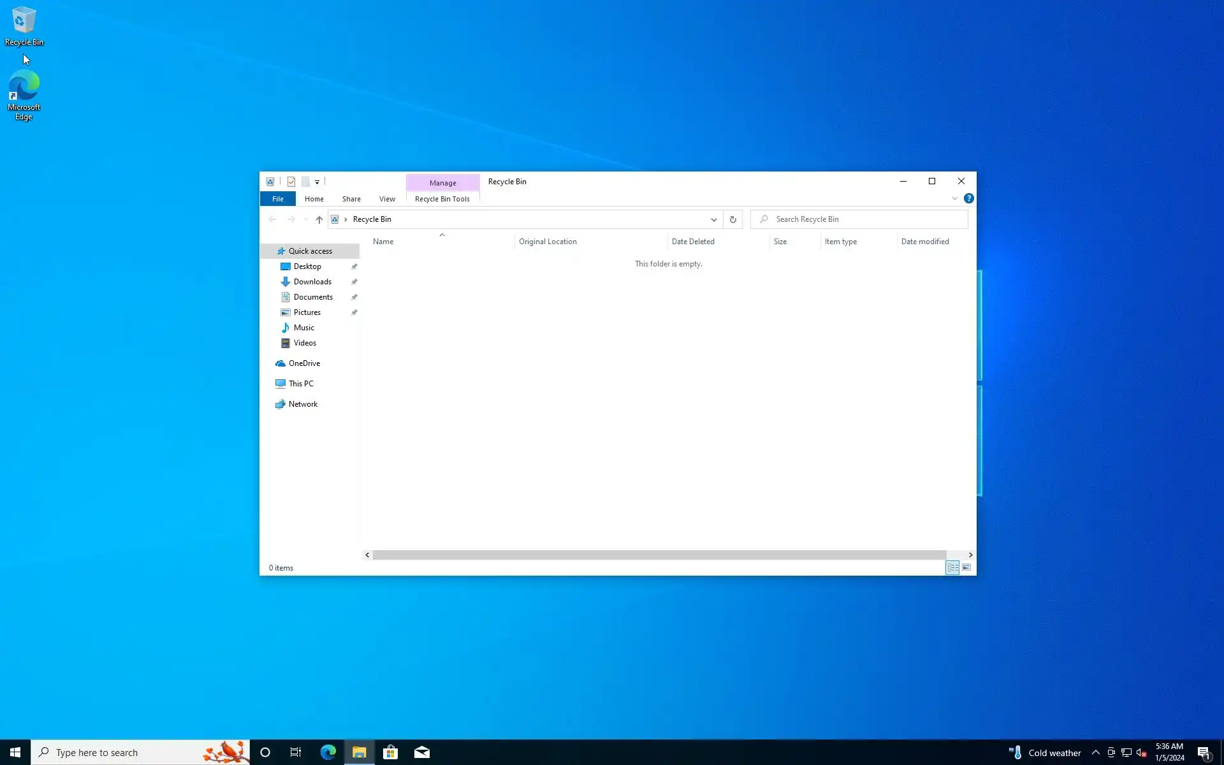Viewport: 1224px width, 765px height.
Task: Open the address bar history dropdown
Action: pos(713,219)
